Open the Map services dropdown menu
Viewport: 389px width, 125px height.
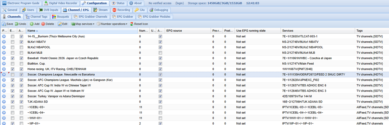point(83,24)
